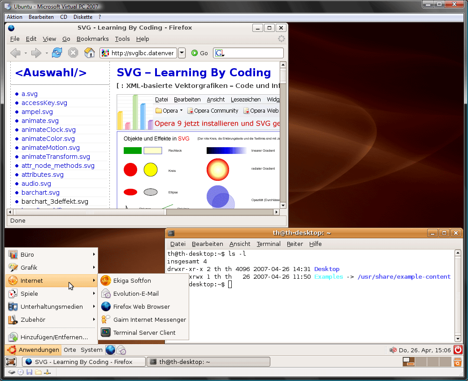The width and height of the screenshot is (468, 381).
Task: Open the terminal Reiter menu
Action: [295, 244]
